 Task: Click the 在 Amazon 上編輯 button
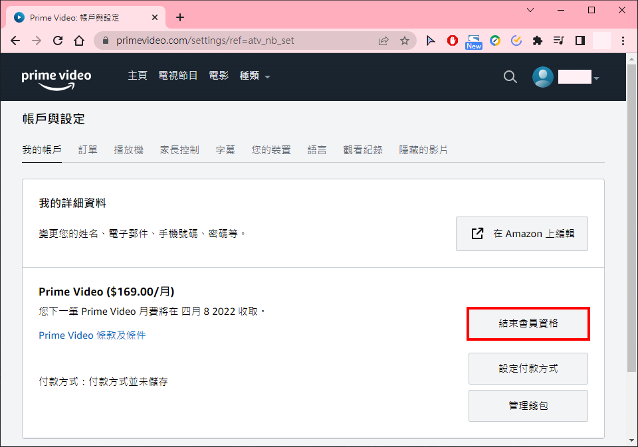point(522,234)
